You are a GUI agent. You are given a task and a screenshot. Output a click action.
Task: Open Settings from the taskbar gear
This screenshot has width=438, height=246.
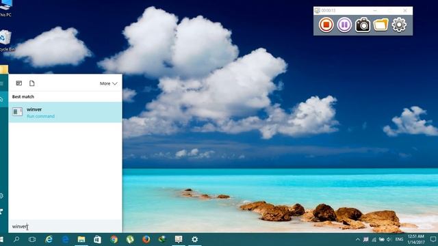coord(194,239)
